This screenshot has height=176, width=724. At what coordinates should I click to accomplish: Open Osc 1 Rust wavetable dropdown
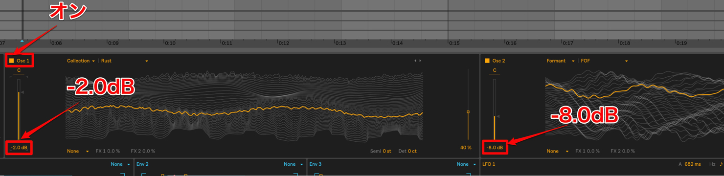(124, 61)
